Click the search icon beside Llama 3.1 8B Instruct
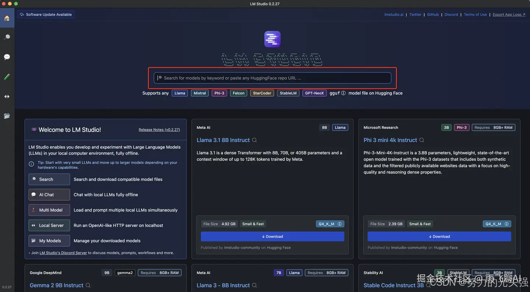 (x=254, y=140)
